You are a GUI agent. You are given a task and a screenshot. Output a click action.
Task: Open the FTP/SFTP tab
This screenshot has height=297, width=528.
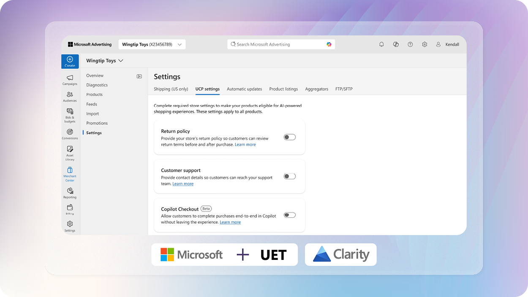coord(344,89)
